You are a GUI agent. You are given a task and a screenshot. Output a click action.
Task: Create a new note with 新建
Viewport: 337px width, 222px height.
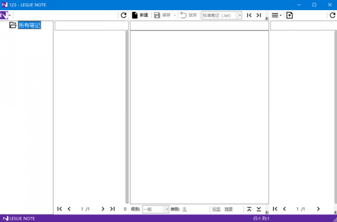140,15
